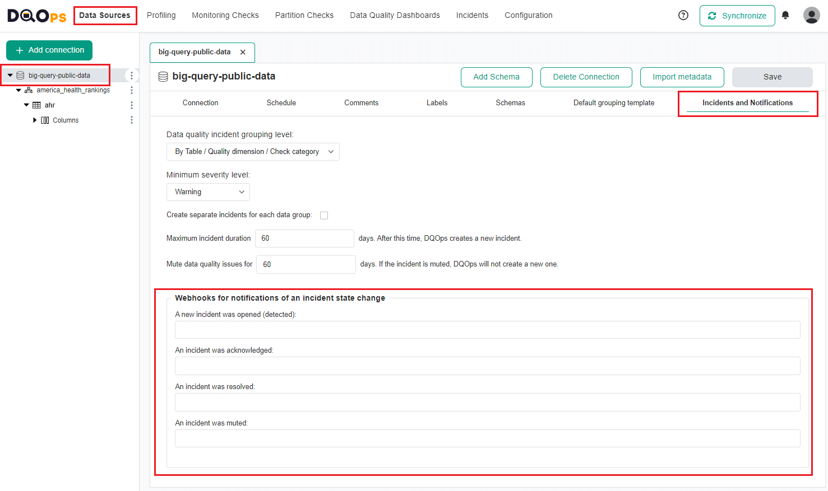Open the three-dot menu for the ahr table
Viewport: 828px width, 491px height.
(x=131, y=105)
